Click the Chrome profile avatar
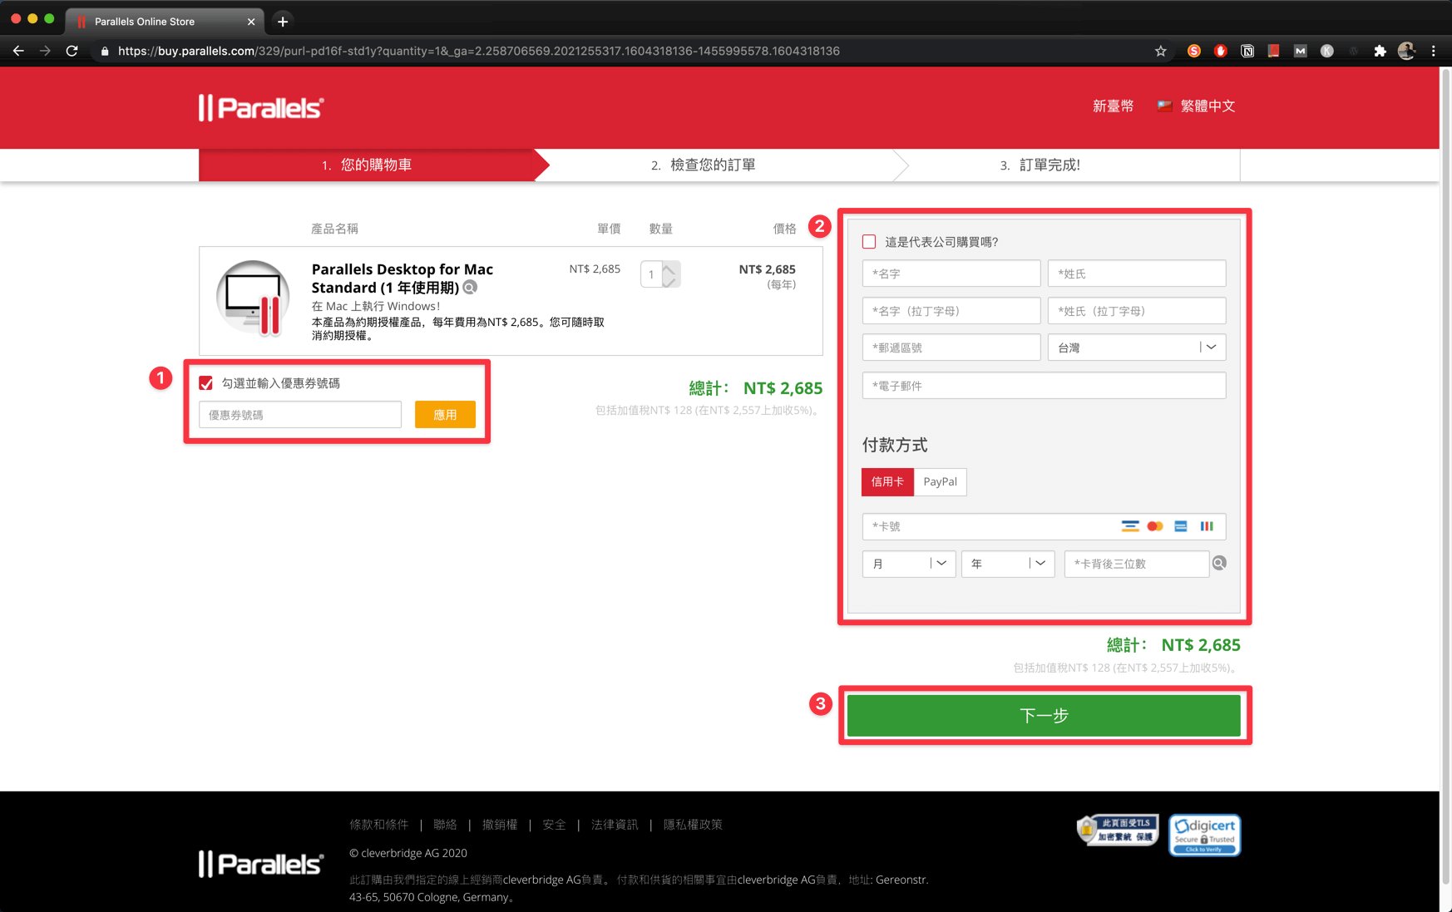Image resolution: width=1452 pixels, height=912 pixels. [x=1407, y=51]
